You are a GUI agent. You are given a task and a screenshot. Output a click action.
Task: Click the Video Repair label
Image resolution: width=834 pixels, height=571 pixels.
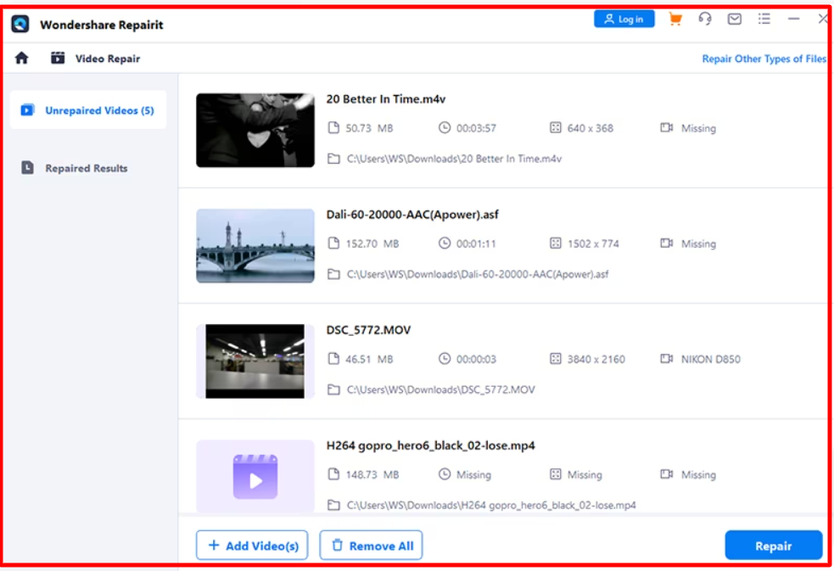[x=108, y=59]
